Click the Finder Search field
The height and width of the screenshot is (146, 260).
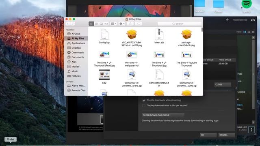(180, 24)
